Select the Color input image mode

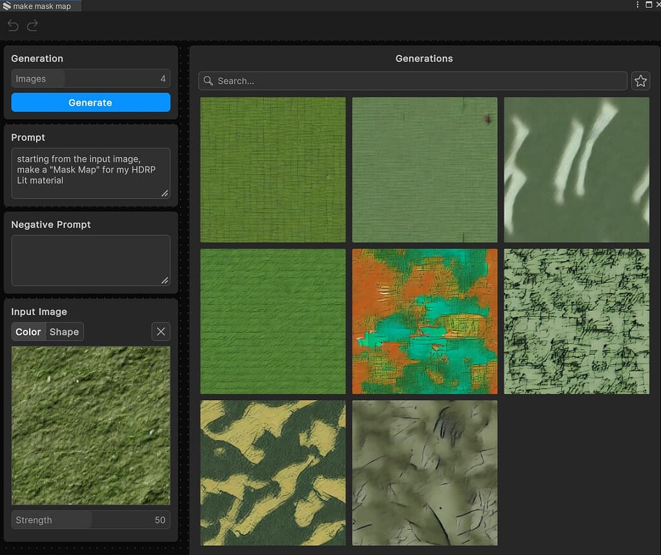click(x=28, y=332)
